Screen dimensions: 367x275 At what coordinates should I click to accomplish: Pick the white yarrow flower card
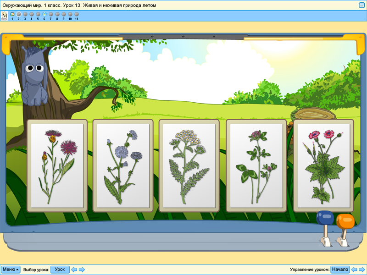pyautogui.click(x=189, y=165)
